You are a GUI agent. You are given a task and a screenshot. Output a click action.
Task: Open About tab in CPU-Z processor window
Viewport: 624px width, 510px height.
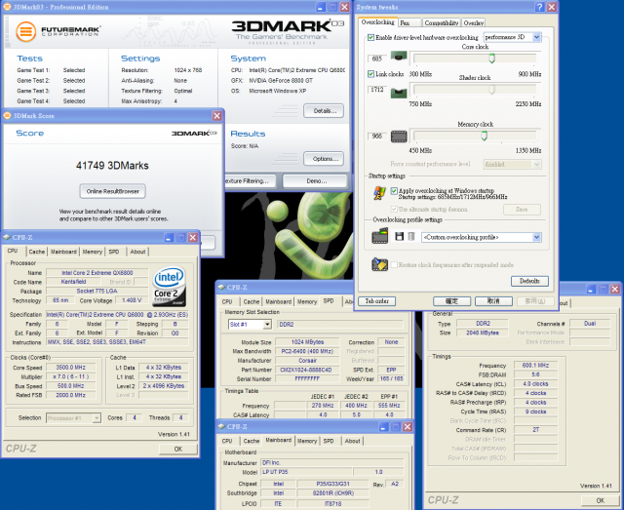137,252
